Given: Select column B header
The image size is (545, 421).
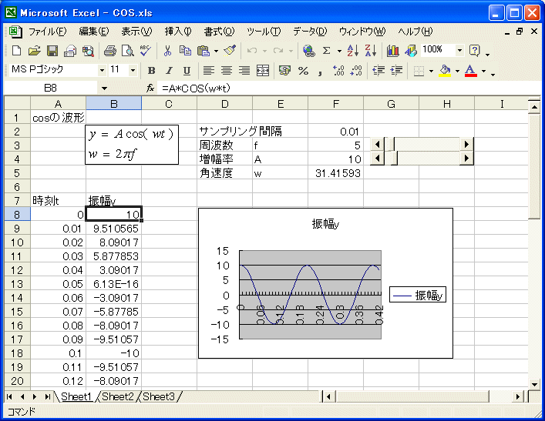Looking at the screenshot, I should pos(113,103).
